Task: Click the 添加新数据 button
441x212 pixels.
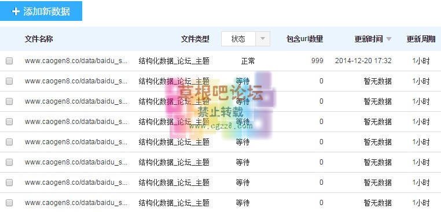Action: (x=41, y=11)
